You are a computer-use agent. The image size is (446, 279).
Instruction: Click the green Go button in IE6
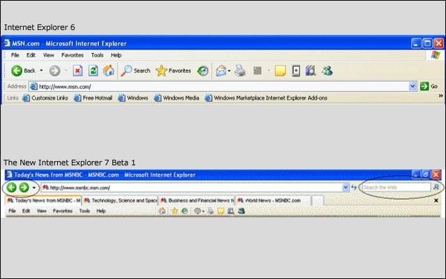tap(429, 86)
